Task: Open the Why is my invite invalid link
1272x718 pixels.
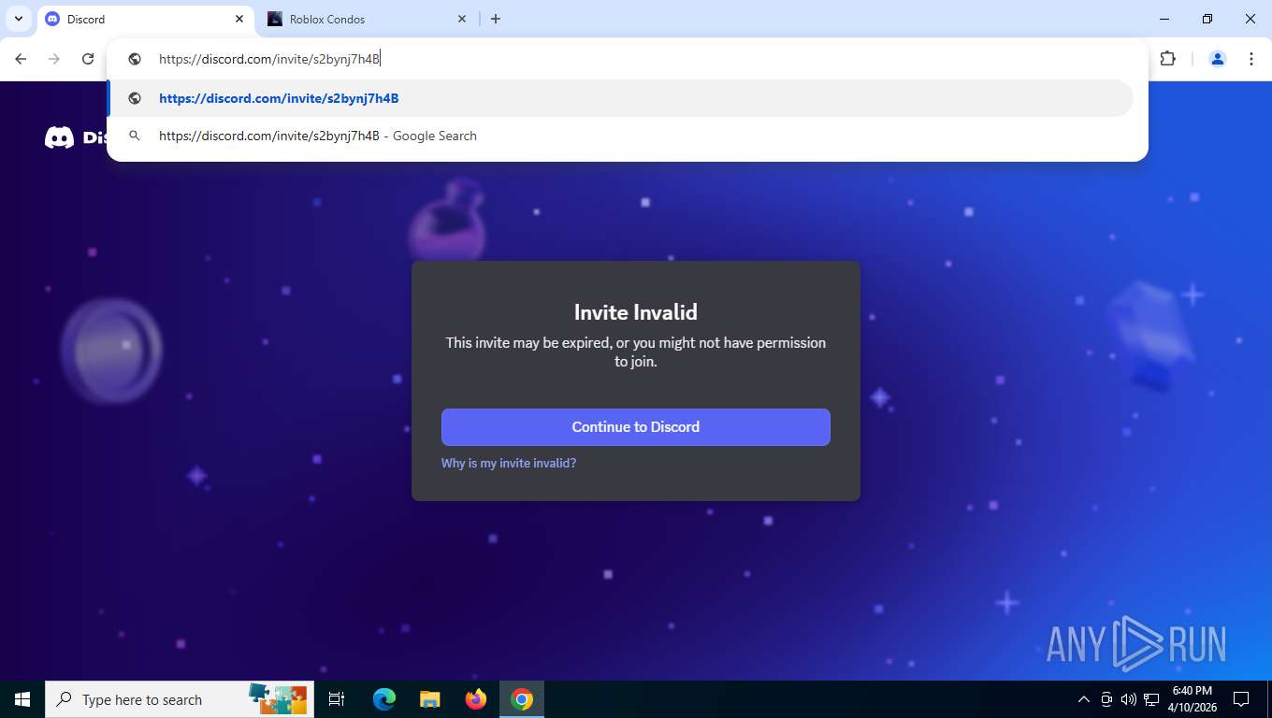Action: [509, 463]
